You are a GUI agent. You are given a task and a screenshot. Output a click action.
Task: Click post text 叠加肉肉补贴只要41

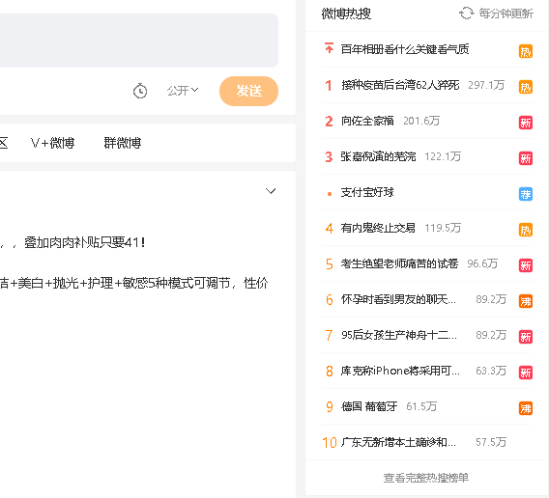pyautogui.click(x=85, y=242)
